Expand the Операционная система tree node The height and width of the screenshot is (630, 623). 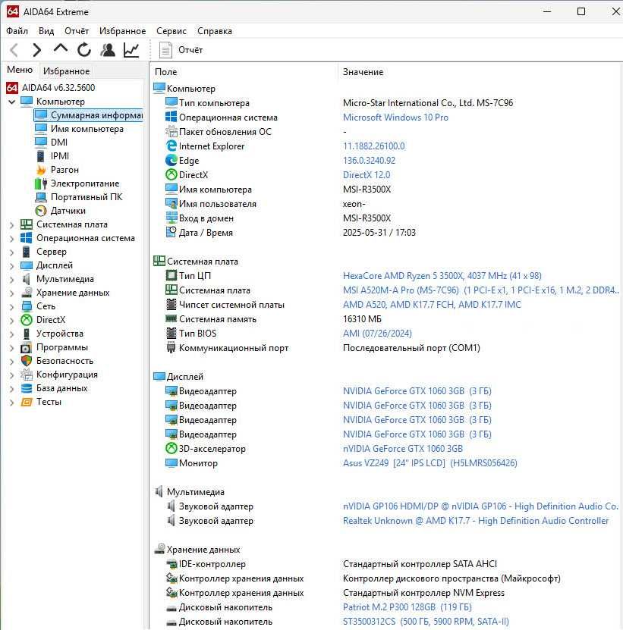pyautogui.click(x=11, y=239)
